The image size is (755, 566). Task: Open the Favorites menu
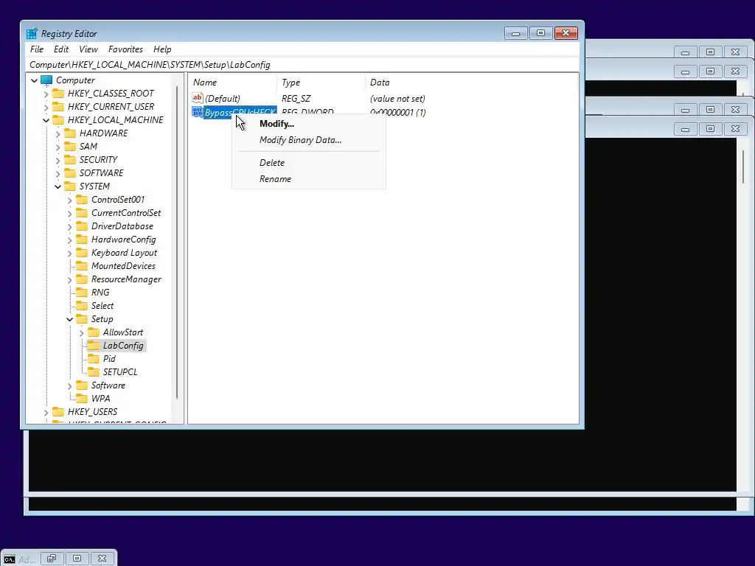(x=125, y=49)
